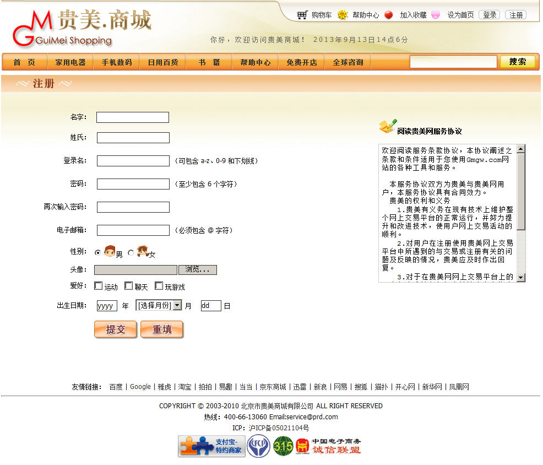Click the GuiMei Shopping logo
The height and width of the screenshot is (465, 543).
coord(81,28)
